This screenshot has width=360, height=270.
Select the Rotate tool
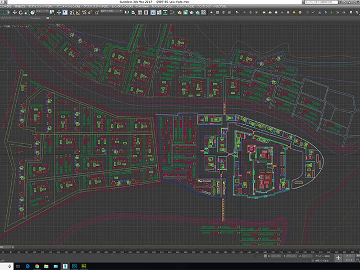point(21,12)
